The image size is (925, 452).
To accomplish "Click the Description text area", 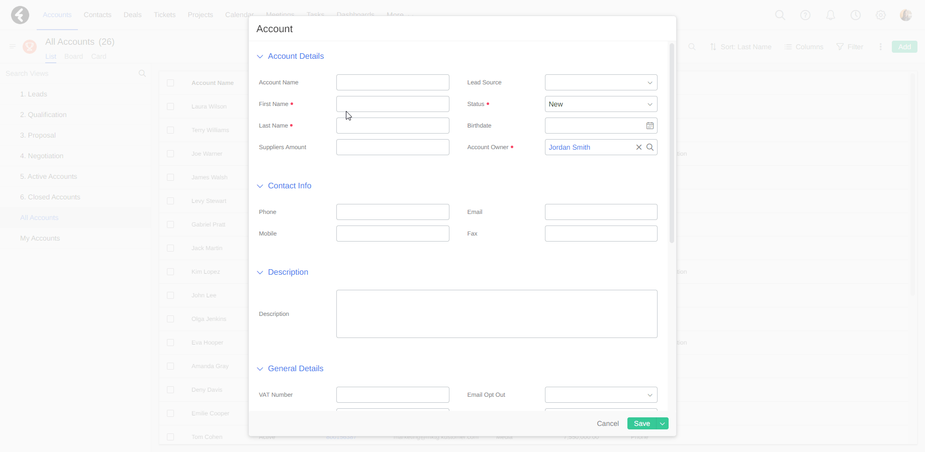I will 497,314.
